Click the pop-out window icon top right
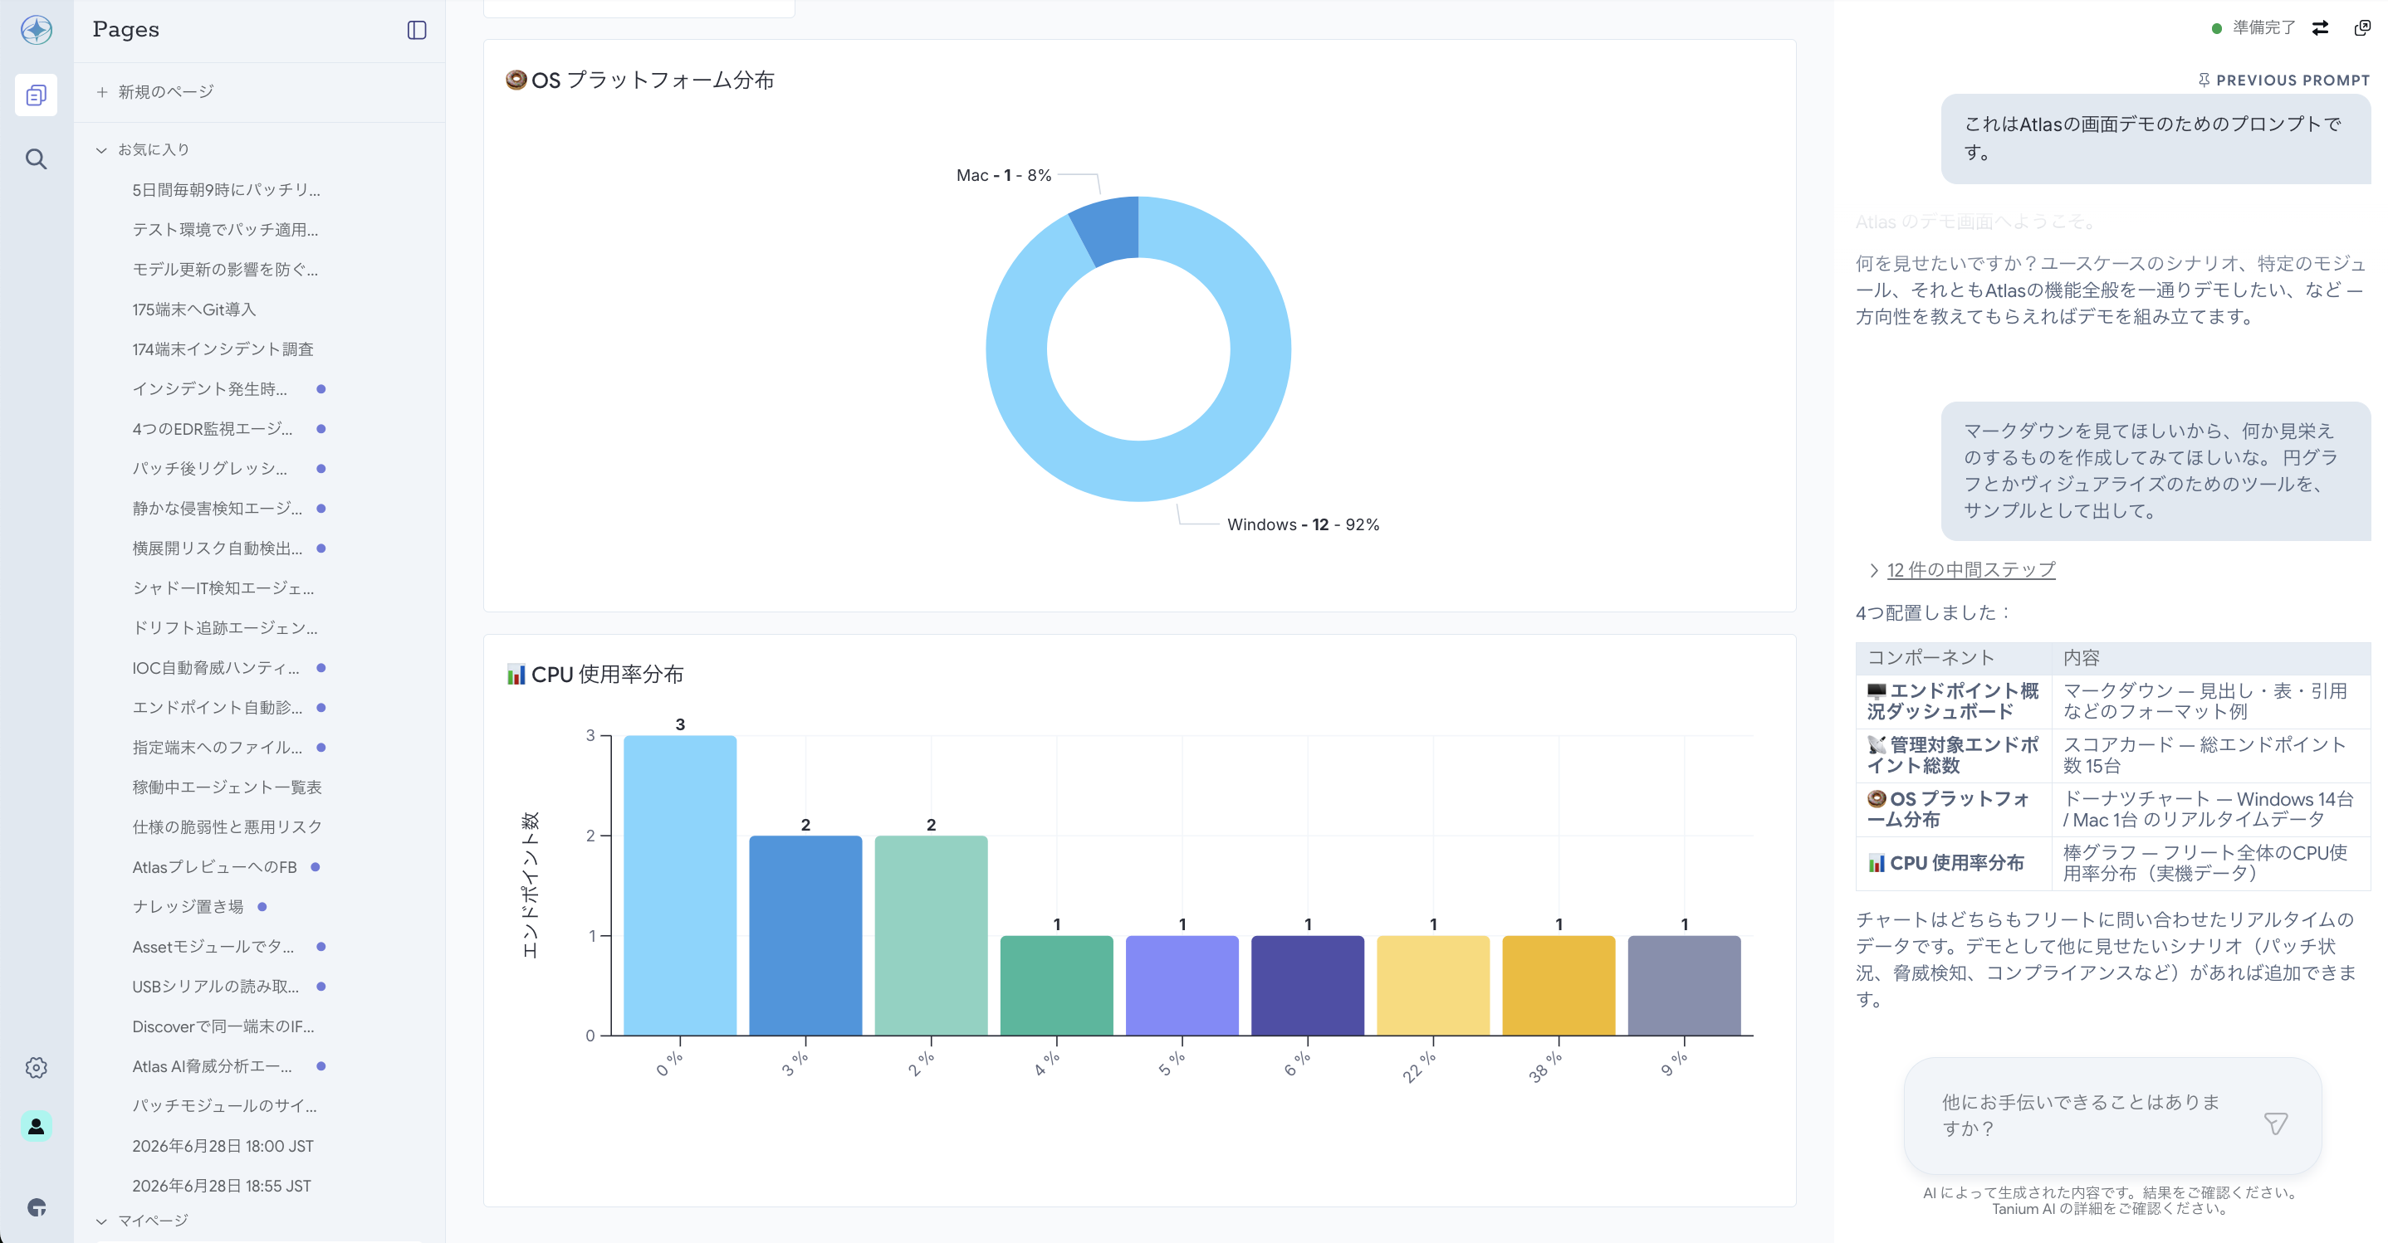2388x1243 pixels. point(2363,27)
